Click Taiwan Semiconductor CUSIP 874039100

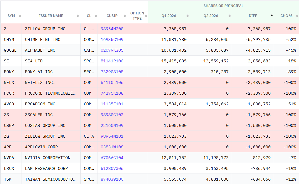(x=112, y=179)
